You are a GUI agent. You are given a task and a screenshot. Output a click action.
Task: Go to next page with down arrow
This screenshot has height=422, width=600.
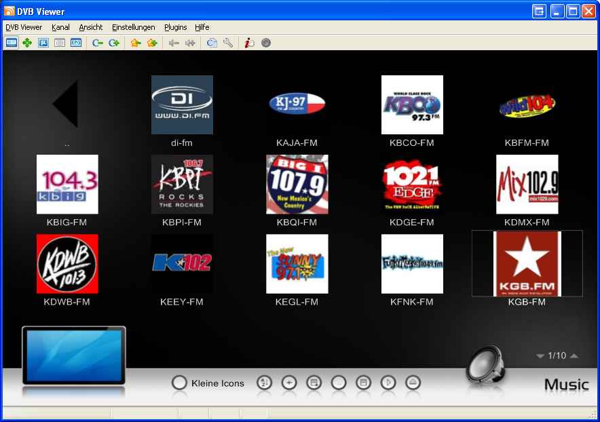[540, 356]
